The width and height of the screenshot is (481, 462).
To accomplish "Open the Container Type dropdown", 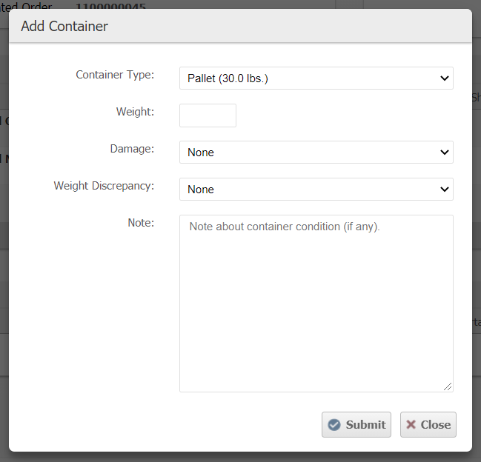I will click(316, 78).
